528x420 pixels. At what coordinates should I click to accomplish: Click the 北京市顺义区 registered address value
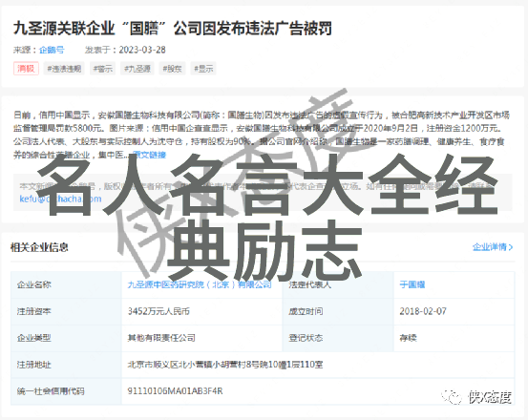(x=225, y=365)
